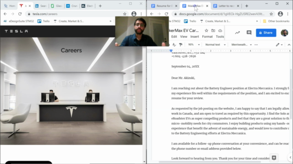The image size is (293, 164).
Task: Bookmark the Tesla careers page with star
Action: (125, 14)
